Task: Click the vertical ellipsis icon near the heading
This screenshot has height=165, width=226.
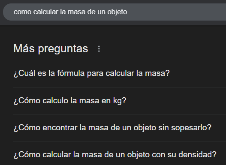Action: coord(99,49)
